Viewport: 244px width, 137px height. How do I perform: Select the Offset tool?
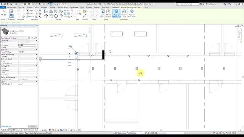51,11
